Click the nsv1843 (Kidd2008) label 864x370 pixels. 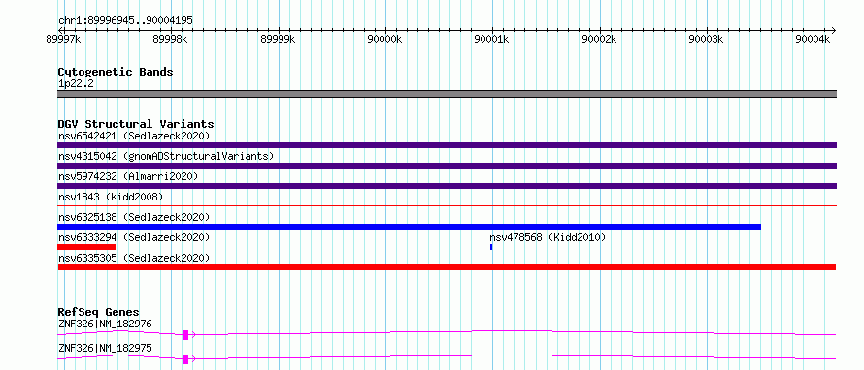[111, 197]
